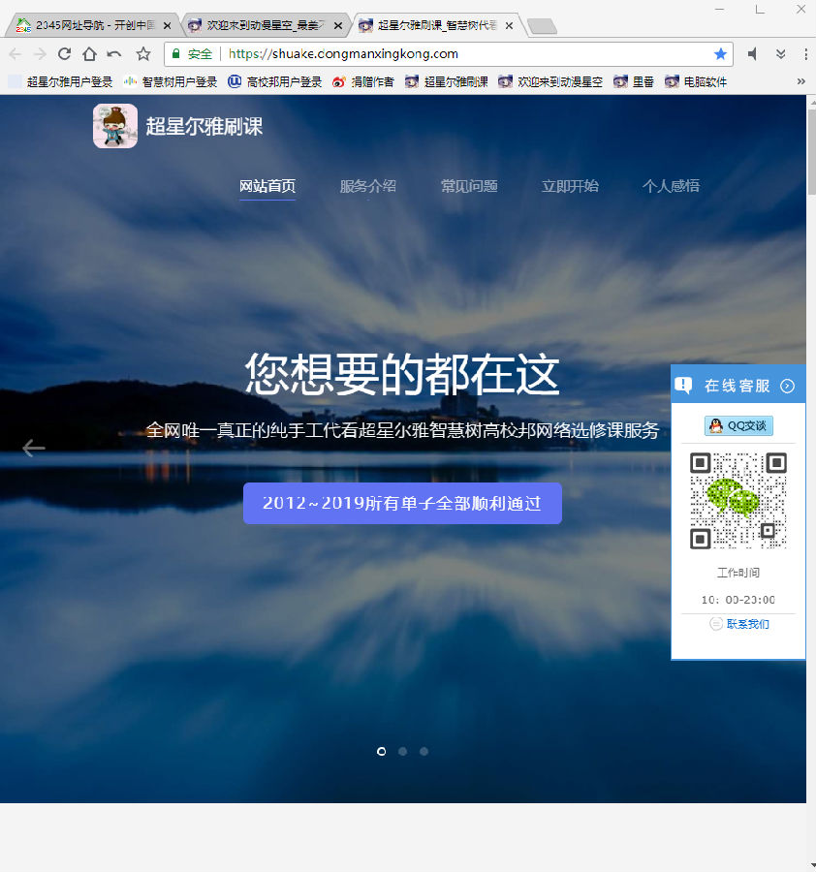Expand the hidden bookmarks overflow chevron

801,81
